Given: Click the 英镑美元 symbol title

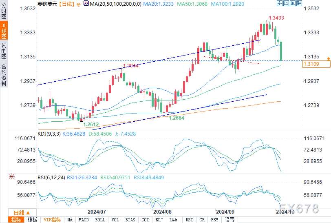Looking at the screenshot, I should click(47, 4).
